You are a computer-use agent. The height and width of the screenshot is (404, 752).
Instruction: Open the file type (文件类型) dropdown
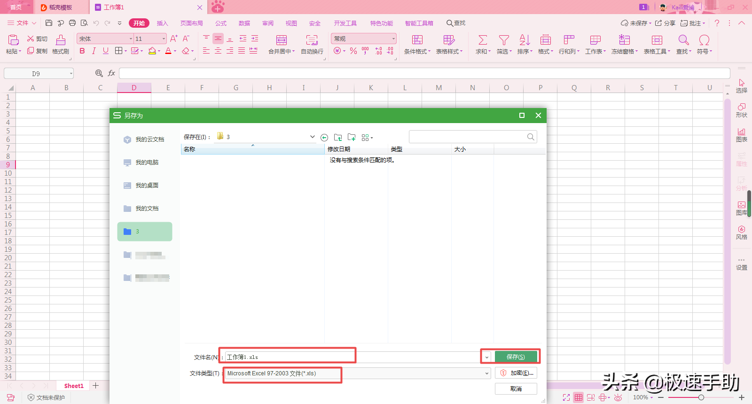pyautogui.click(x=487, y=373)
